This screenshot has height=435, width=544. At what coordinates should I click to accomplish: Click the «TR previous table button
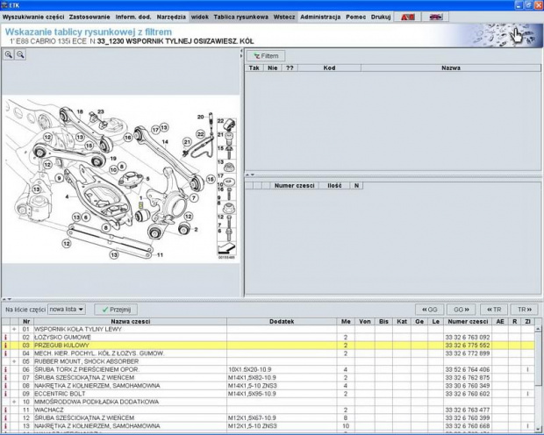click(x=494, y=310)
